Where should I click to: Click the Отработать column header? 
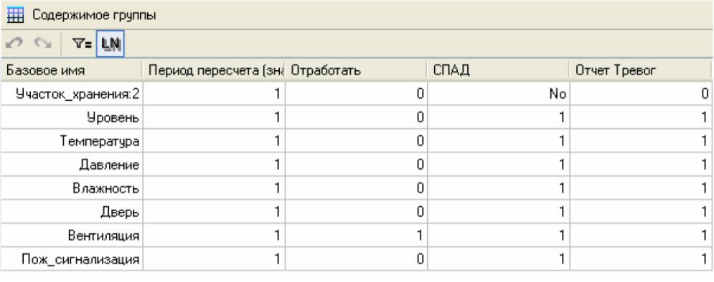point(357,71)
